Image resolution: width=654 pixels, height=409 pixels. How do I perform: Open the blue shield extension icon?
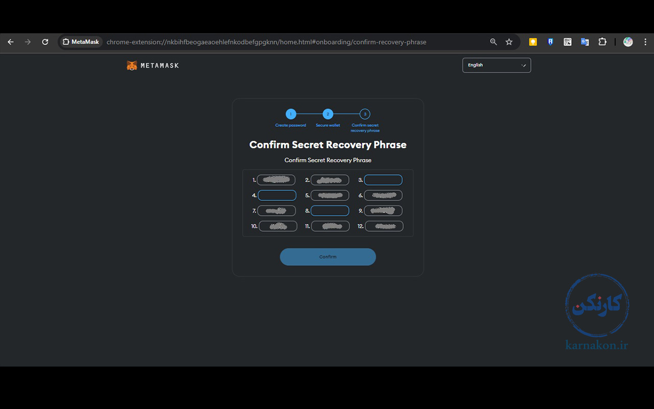click(550, 42)
